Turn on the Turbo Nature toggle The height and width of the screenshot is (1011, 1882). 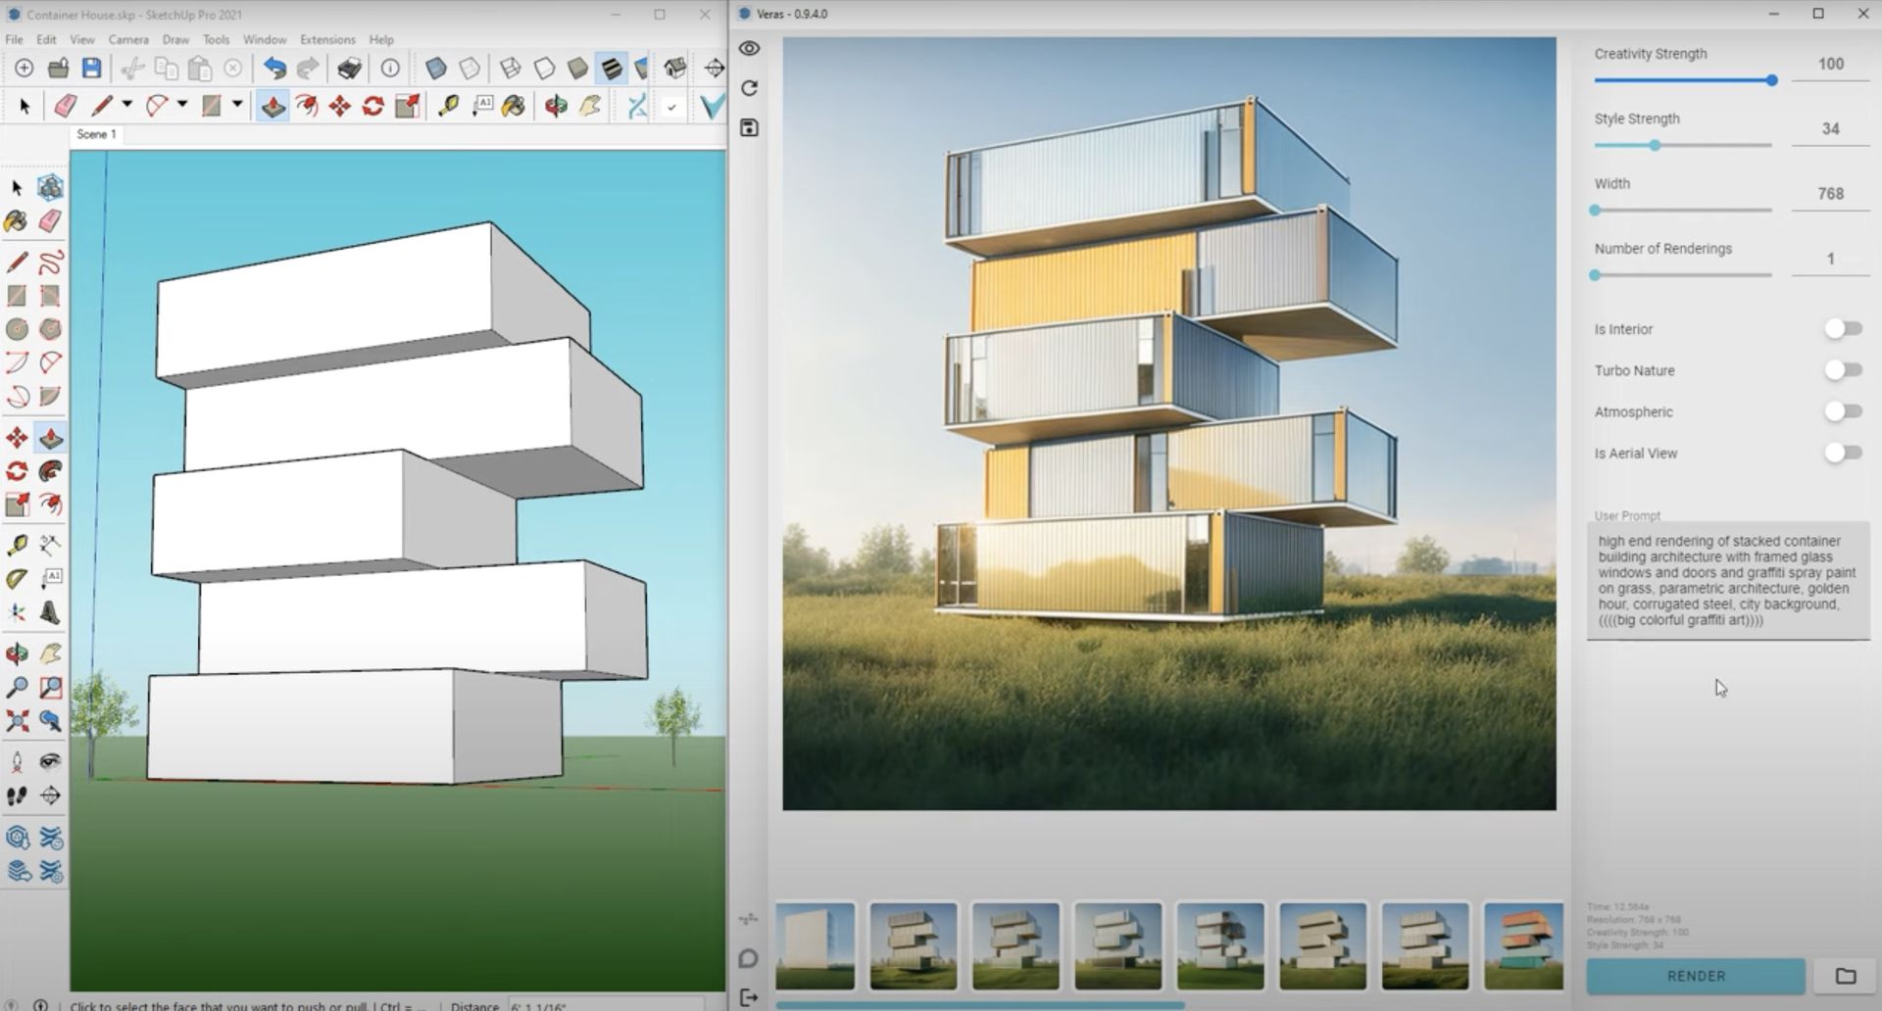click(1842, 370)
